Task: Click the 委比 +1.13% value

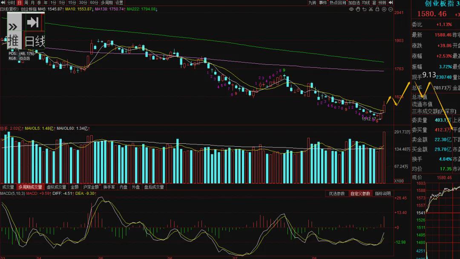Action: 444,25
